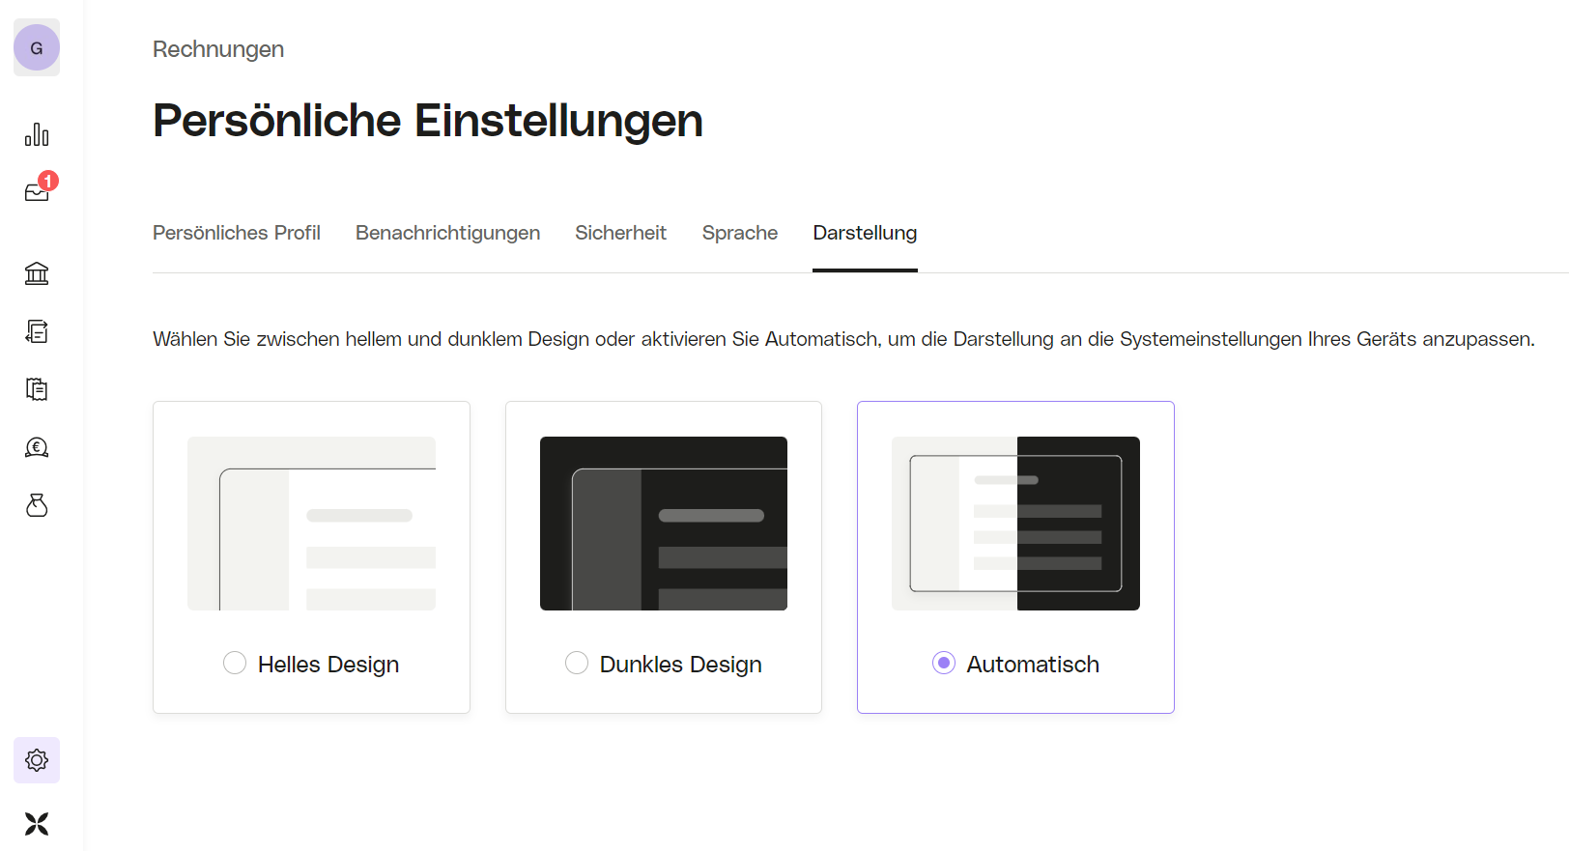
Task: Click the Darstellung tab
Action: 865,233
